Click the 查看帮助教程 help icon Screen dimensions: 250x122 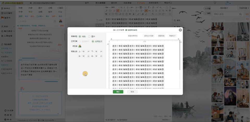[126, 30]
